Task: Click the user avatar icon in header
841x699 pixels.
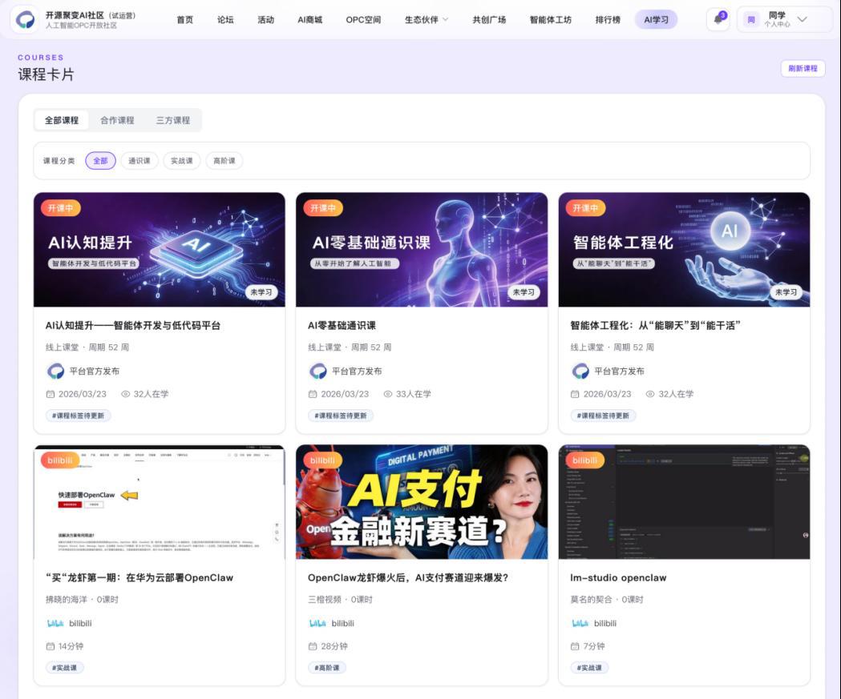Action: pyautogui.click(x=751, y=20)
